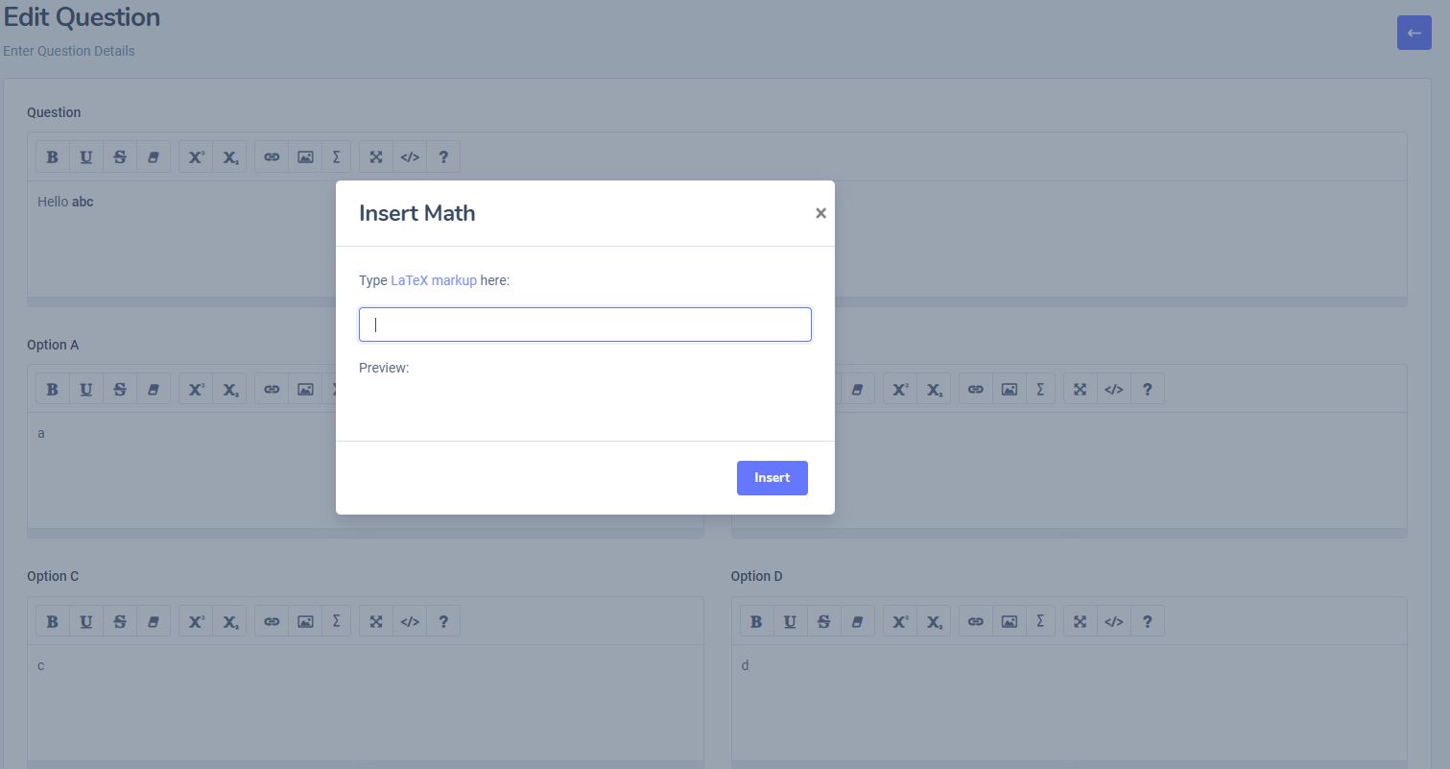Open code view in the Question editor

[x=410, y=156]
